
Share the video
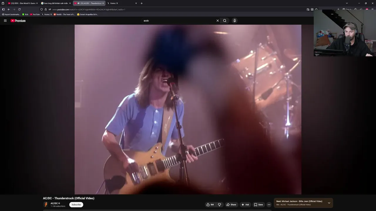pos(231,205)
